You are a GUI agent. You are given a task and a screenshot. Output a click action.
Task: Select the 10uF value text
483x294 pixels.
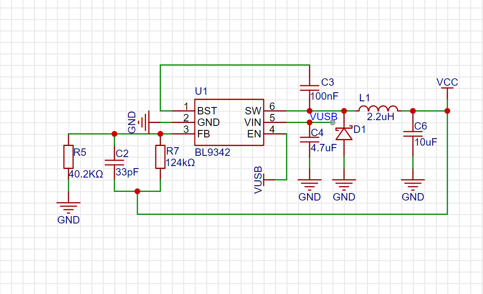(x=426, y=142)
